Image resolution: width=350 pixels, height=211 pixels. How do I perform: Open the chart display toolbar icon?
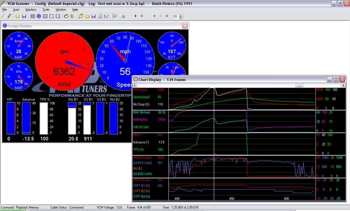(x=45, y=16)
